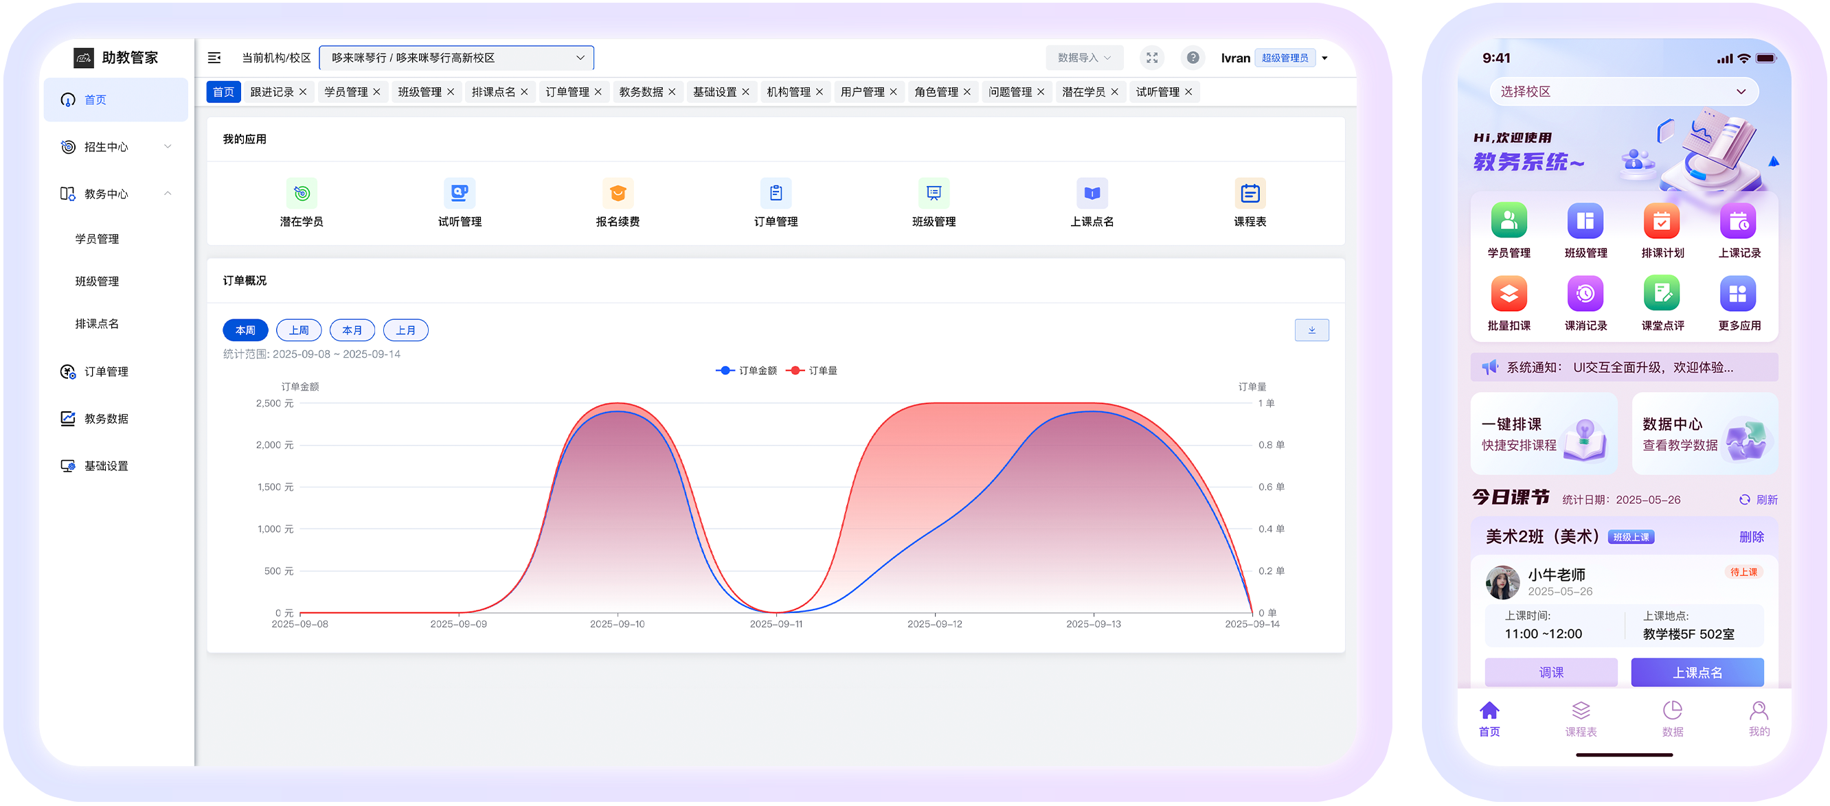Select the 本周 time range pill
This screenshot has width=1830, height=806.
245,330
